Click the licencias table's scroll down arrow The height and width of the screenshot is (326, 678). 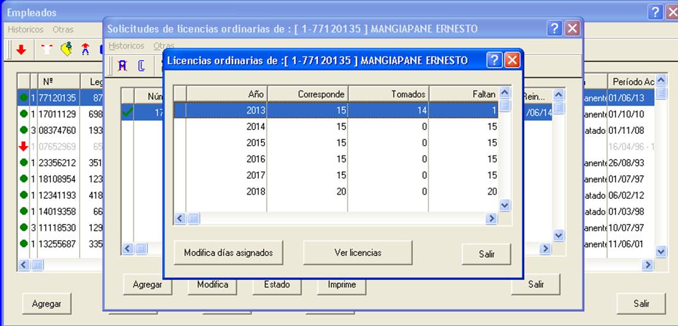[x=504, y=205]
